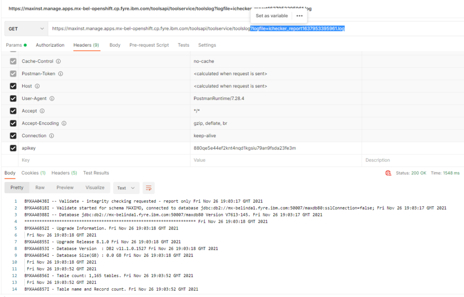The width and height of the screenshot is (464, 297).
Task: Click info icon next to Accept-Encoding
Action: click(x=64, y=123)
